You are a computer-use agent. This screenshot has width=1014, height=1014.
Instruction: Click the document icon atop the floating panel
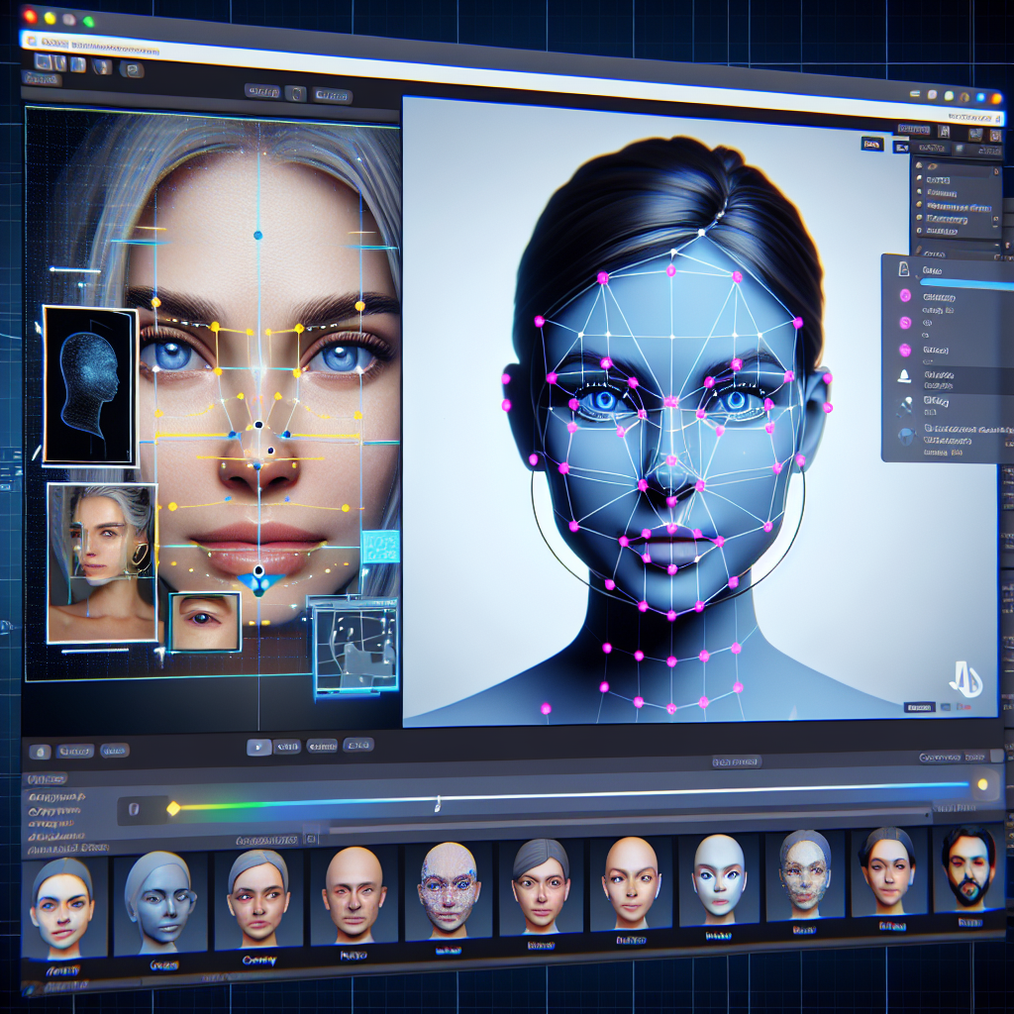pyautogui.click(x=903, y=269)
